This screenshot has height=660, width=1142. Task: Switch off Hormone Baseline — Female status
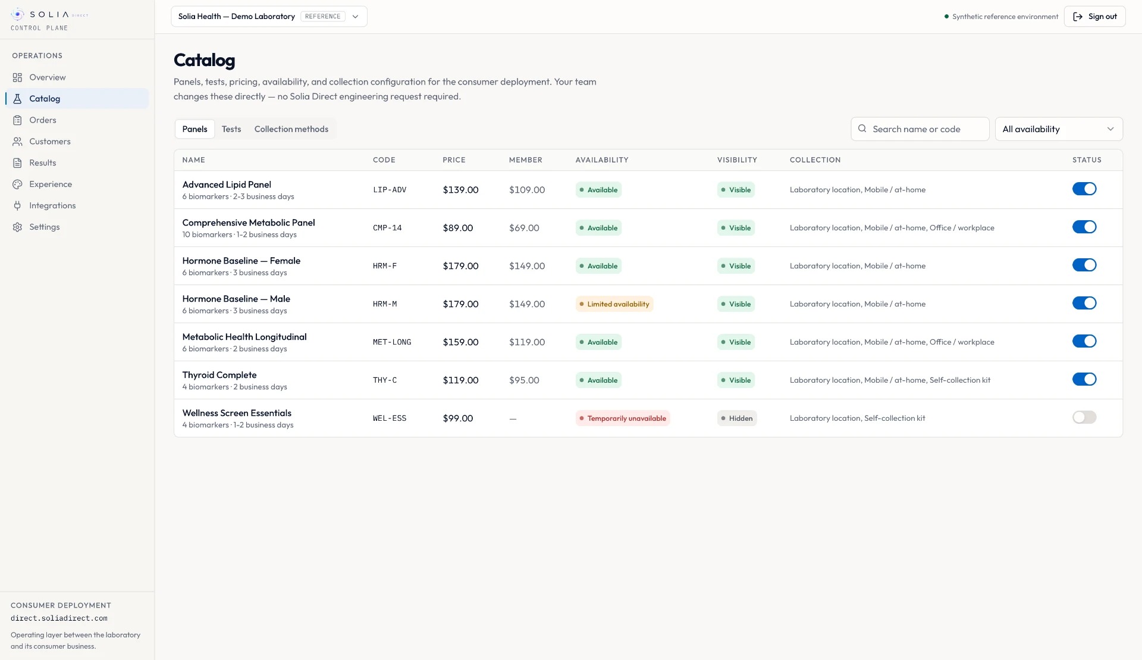pos(1084,265)
